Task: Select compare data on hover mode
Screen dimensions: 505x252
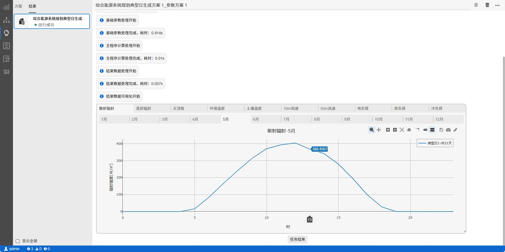Action: [432, 130]
